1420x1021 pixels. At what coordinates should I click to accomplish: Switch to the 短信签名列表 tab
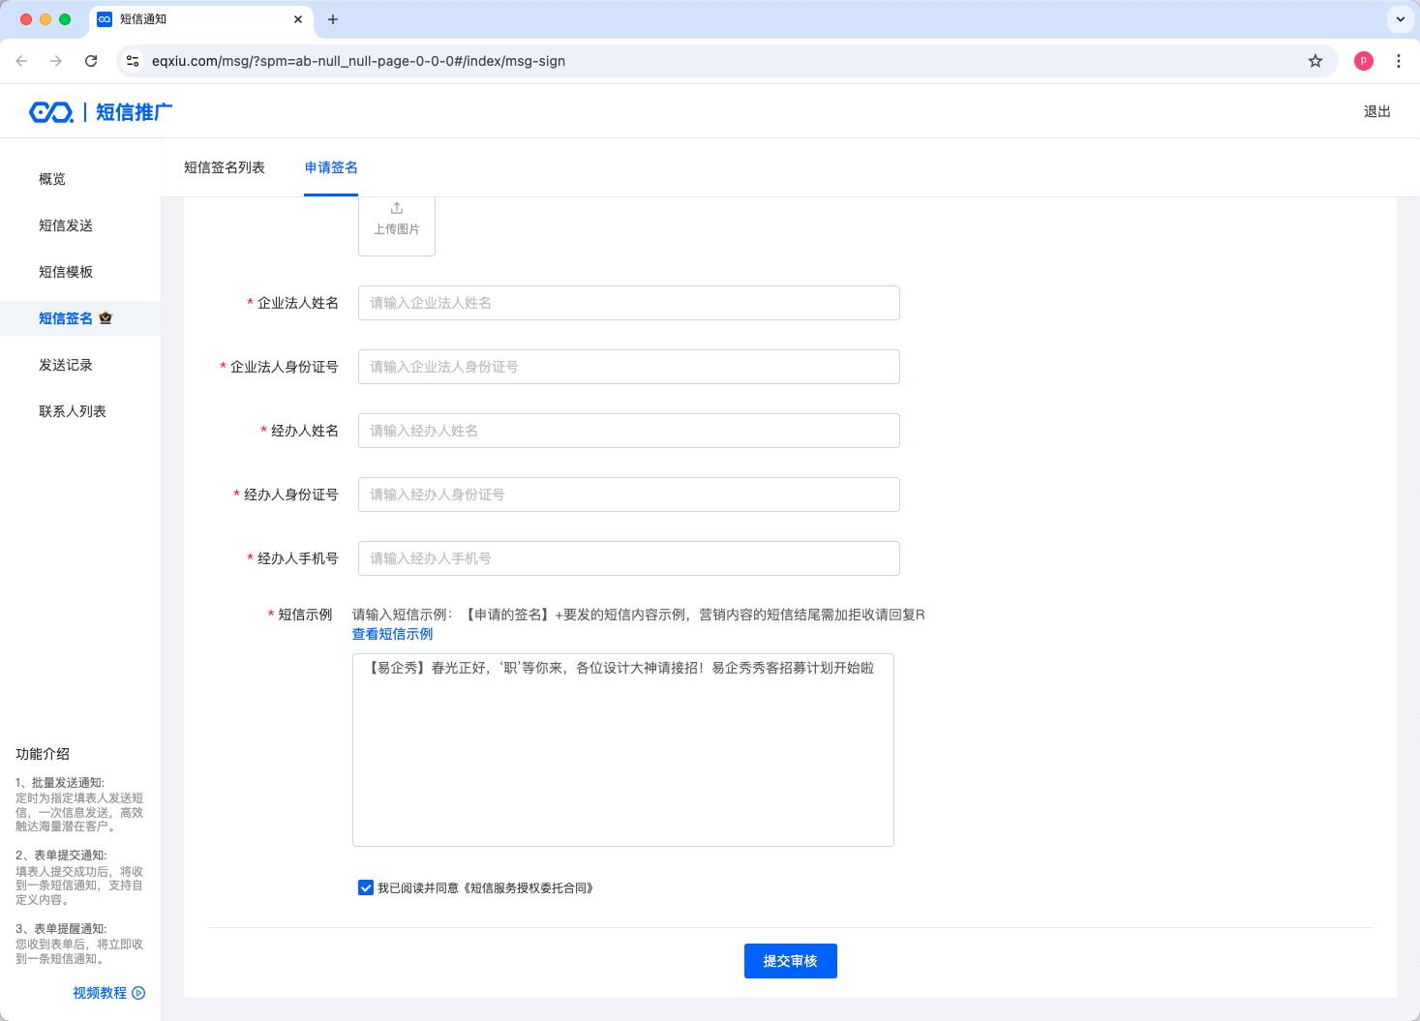point(225,167)
